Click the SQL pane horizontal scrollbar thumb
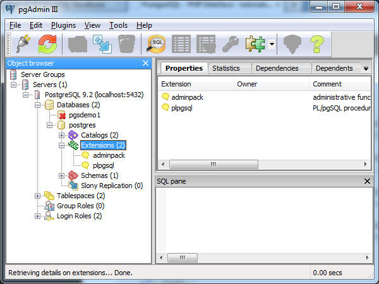This screenshot has height=284, width=379. coord(183,257)
